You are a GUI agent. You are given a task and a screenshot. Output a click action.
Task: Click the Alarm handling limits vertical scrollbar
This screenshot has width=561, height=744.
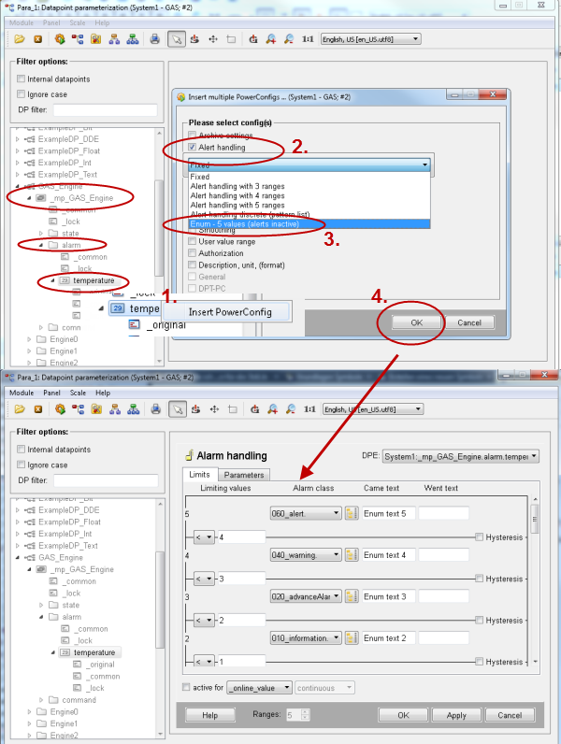pyautogui.click(x=535, y=579)
